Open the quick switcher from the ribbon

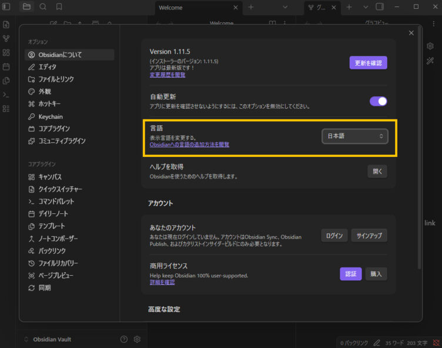[x=6, y=25]
